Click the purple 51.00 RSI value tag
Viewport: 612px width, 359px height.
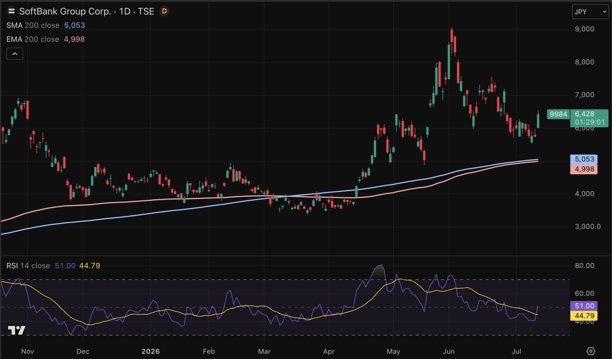click(x=584, y=306)
